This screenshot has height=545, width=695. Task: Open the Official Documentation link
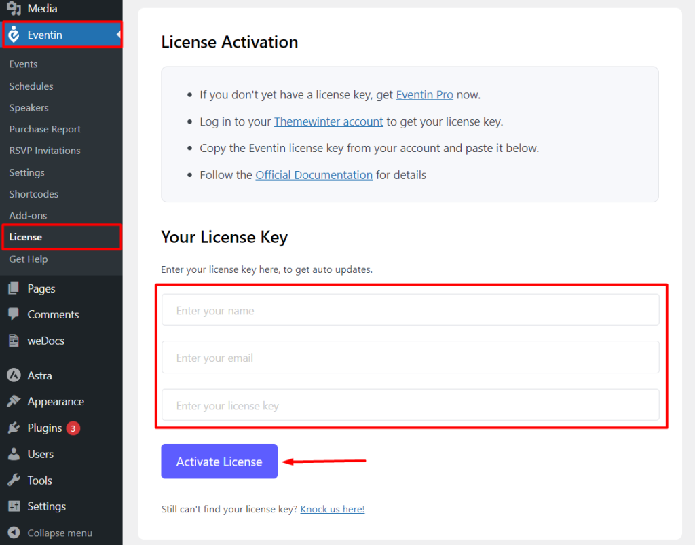314,174
